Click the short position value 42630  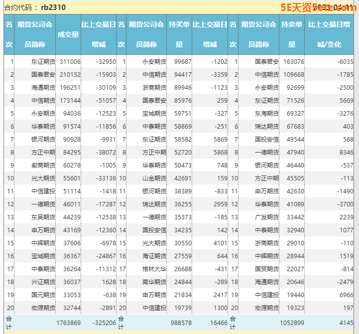295,191
